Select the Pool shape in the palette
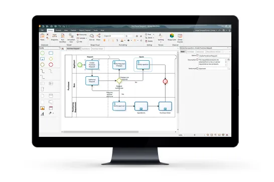 pyautogui.click(x=42, y=83)
